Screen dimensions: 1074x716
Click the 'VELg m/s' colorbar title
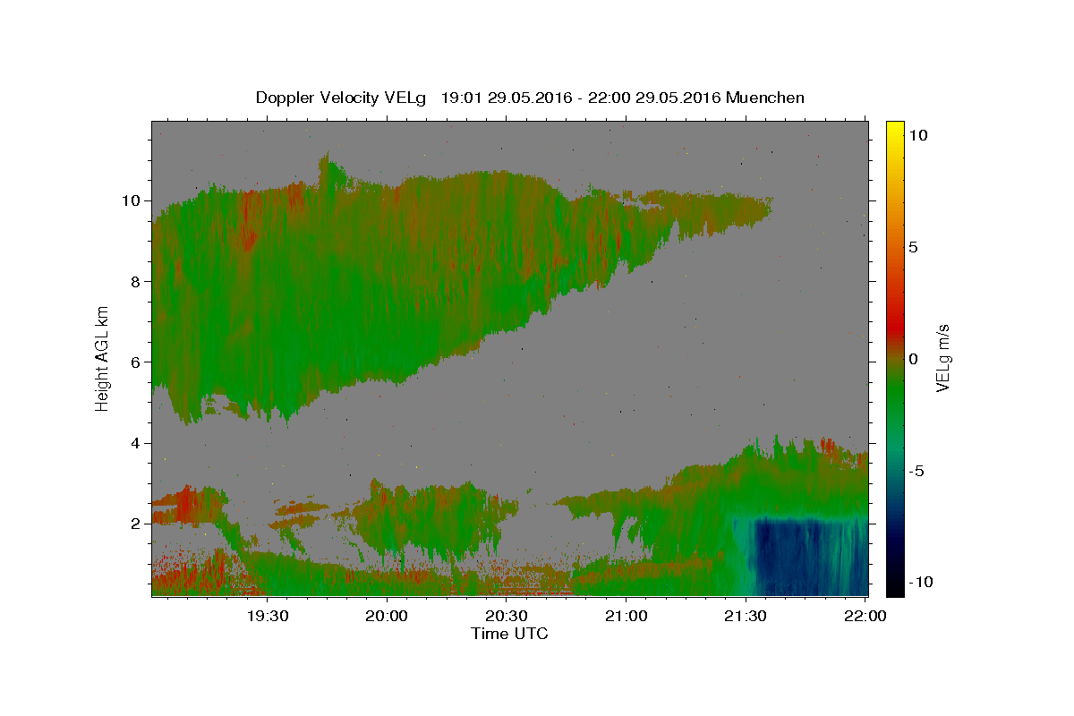(x=943, y=356)
